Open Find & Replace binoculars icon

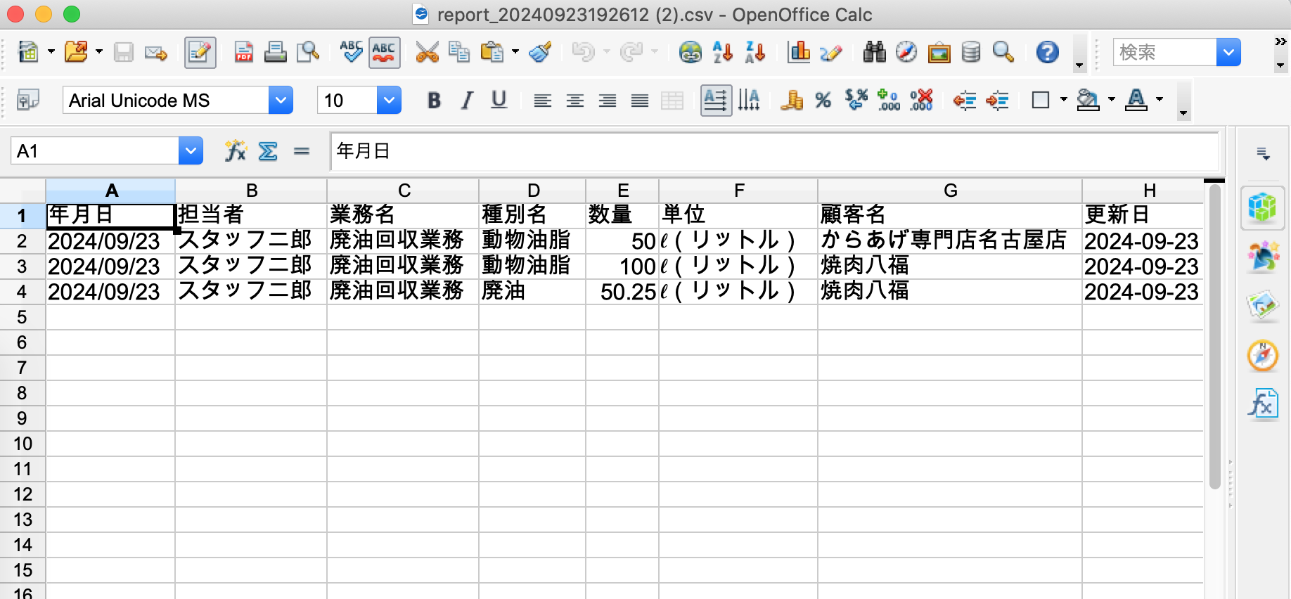click(874, 53)
